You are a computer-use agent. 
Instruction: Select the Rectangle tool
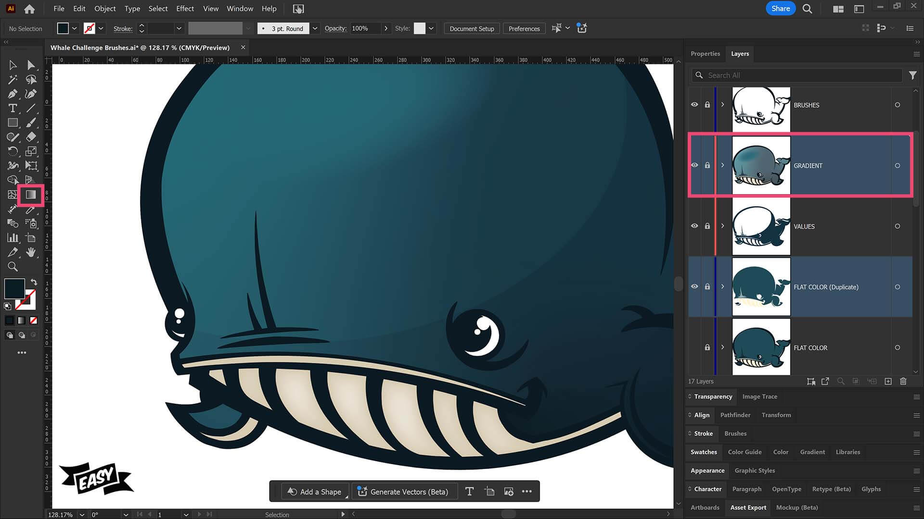[13, 123]
